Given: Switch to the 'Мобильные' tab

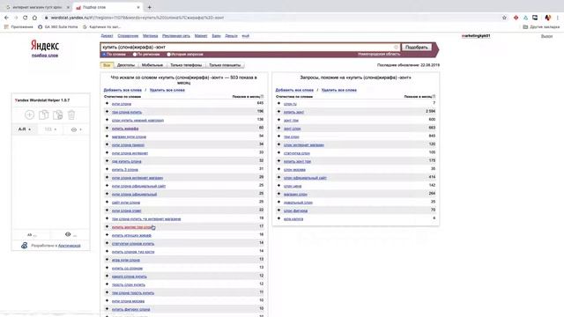Looking at the screenshot, I should [x=152, y=65].
